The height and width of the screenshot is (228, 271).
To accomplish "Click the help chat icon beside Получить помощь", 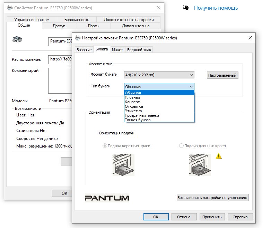I will pyautogui.click(x=186, y=8).
